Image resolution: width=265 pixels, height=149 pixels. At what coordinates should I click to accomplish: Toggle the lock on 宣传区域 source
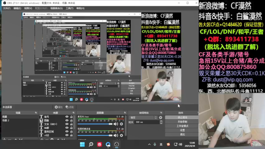71,131
